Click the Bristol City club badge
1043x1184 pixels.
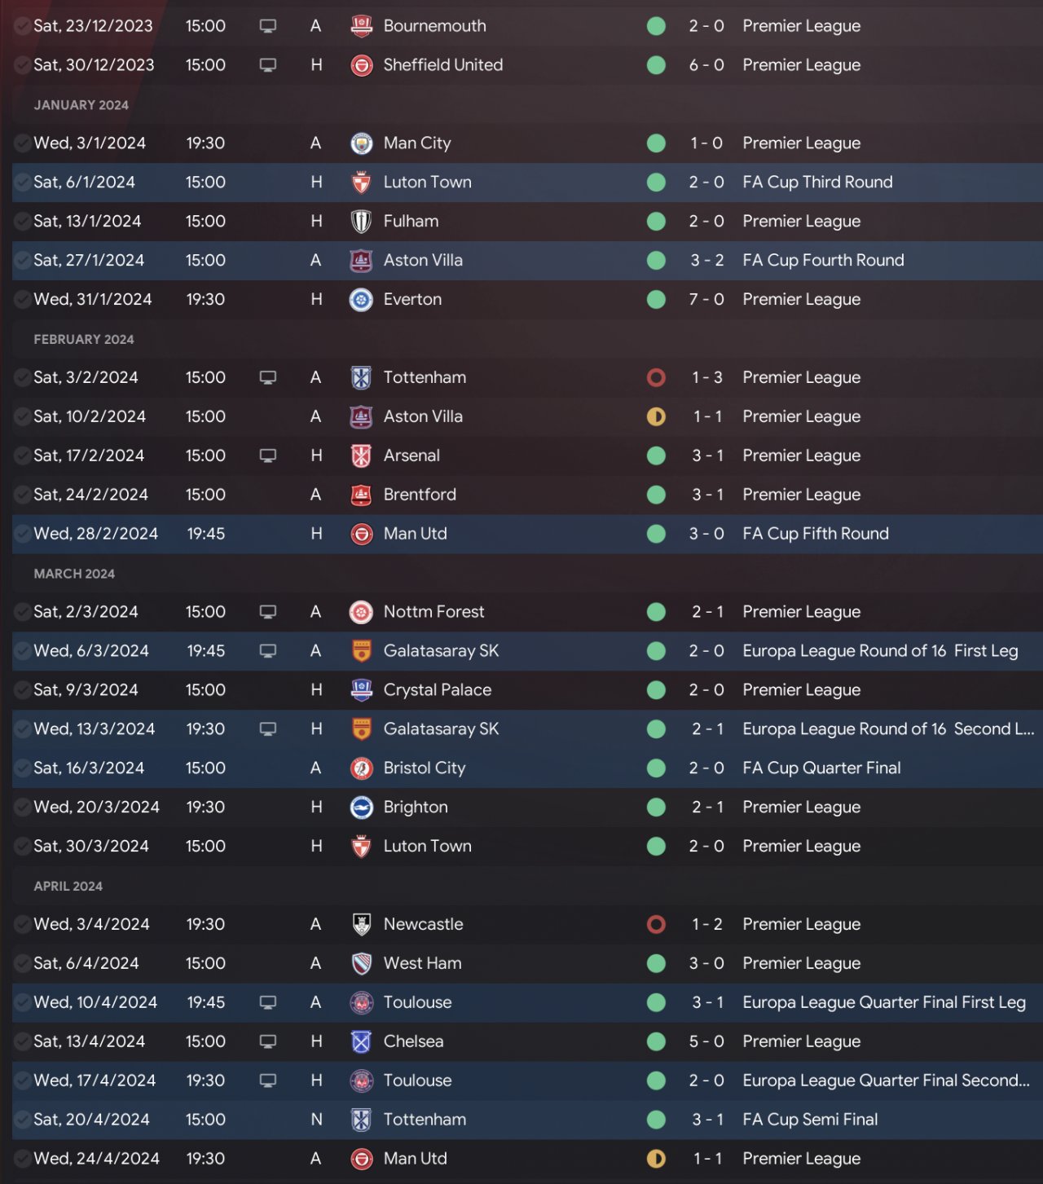[361, 768]
